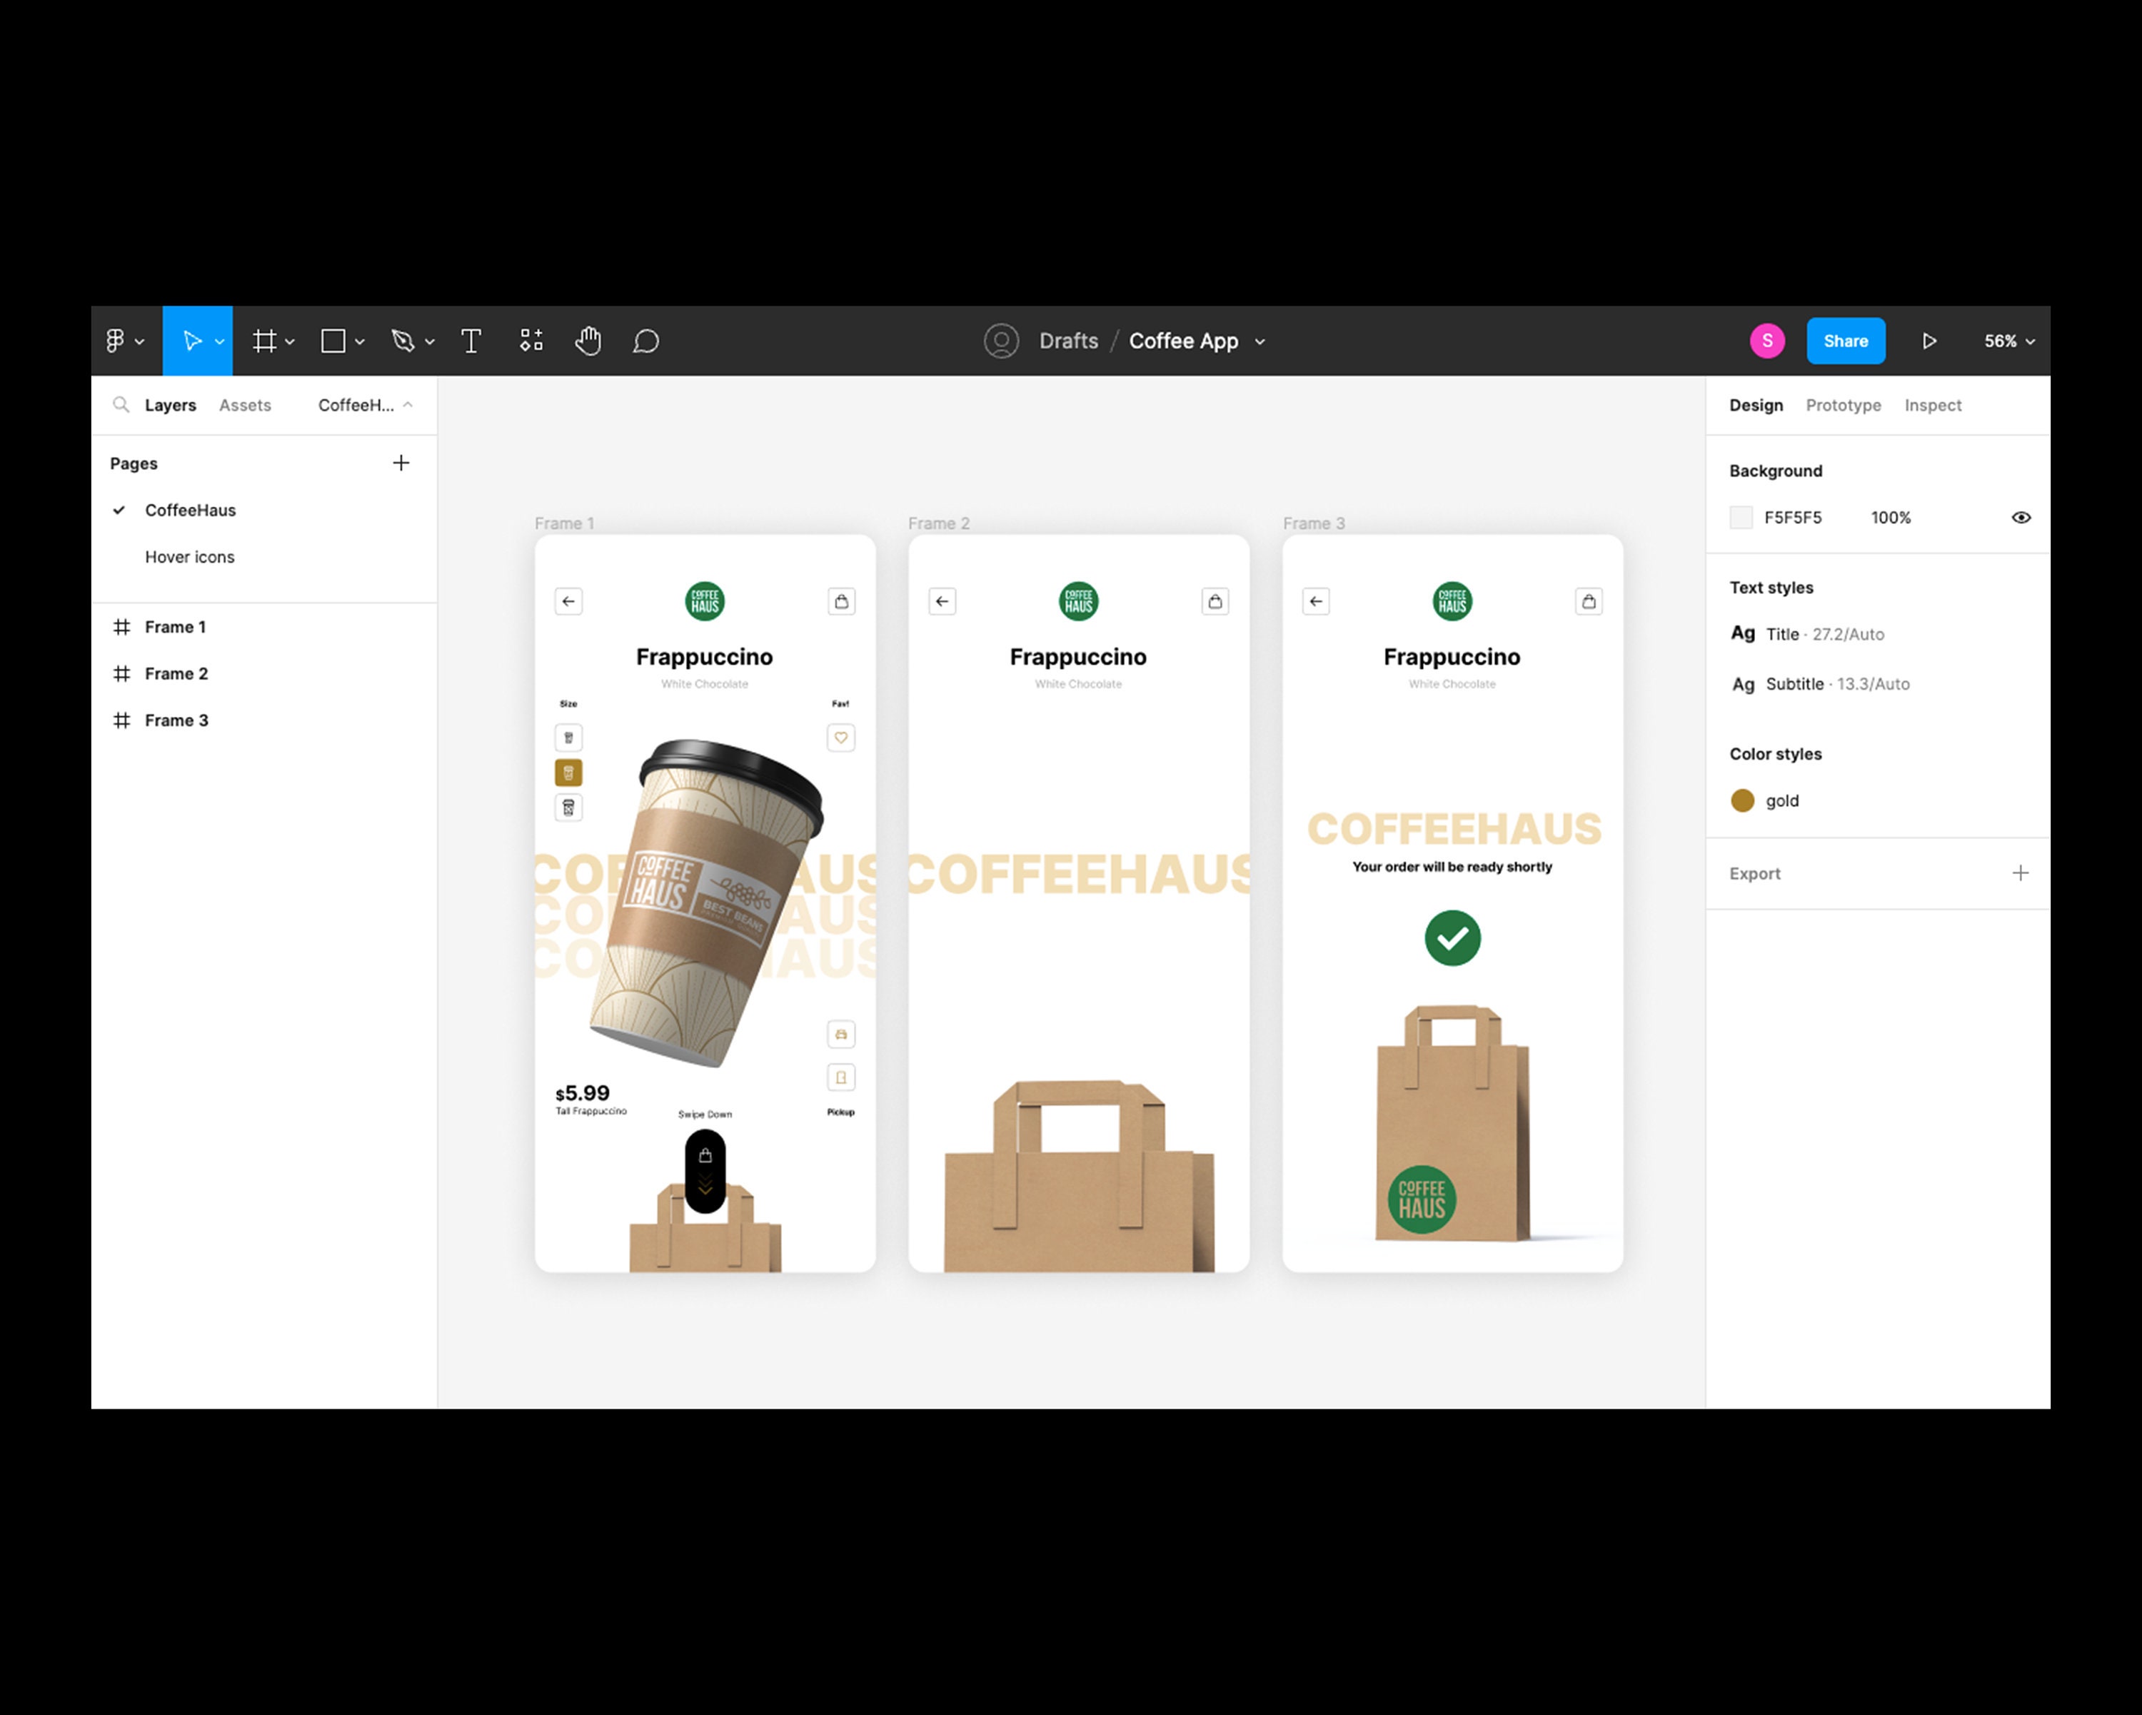The height and width of the screenshot is (1715, 2142).
Task: Click the Share button
Action: 1846,341
